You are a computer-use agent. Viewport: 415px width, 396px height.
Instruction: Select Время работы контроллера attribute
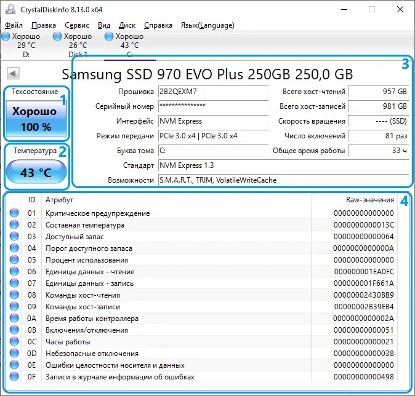pyautogui.click(x=92, y=319)
